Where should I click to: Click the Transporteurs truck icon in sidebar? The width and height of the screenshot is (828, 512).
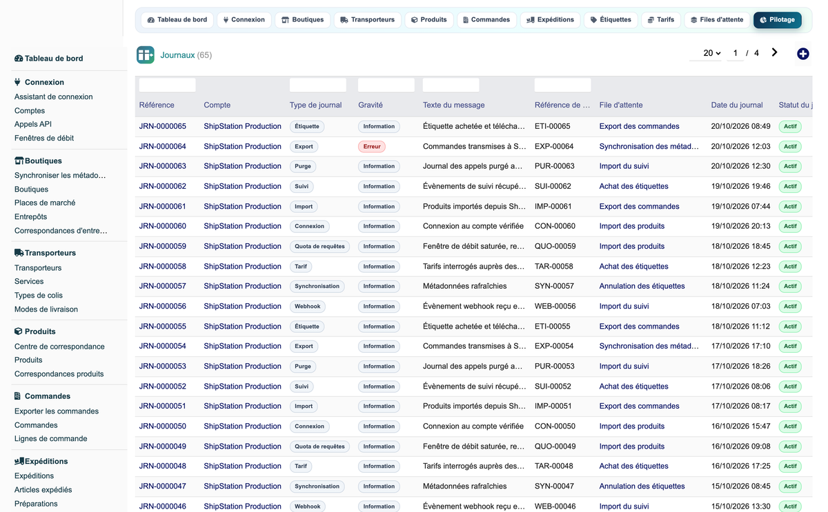tap(19, 253)
